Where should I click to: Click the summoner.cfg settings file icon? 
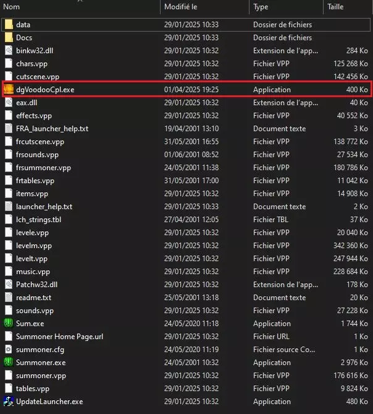9,349
